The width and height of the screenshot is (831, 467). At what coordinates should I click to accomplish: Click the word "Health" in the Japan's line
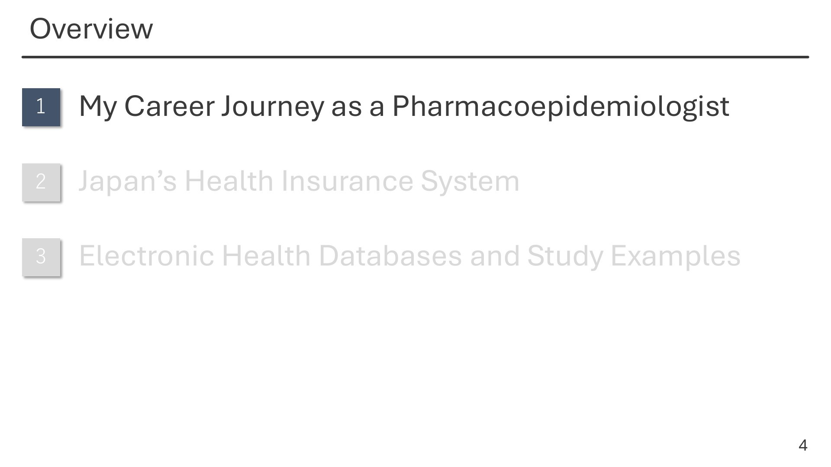click(x=229, y=180)
